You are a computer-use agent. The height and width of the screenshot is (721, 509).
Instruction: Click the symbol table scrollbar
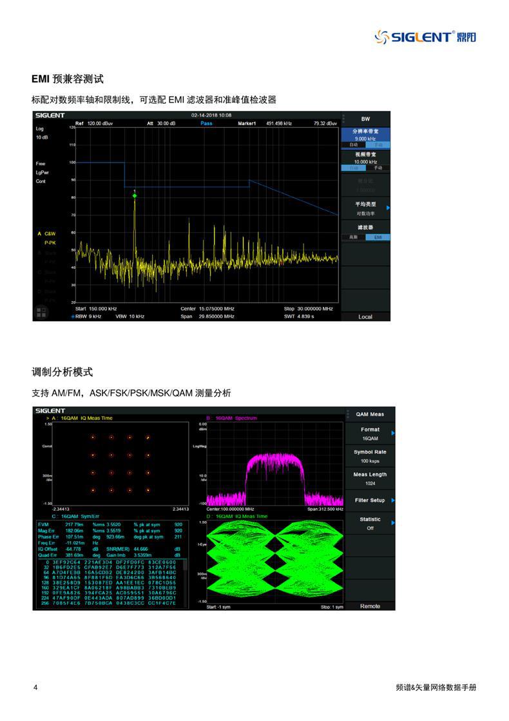[x=186, y=583]
